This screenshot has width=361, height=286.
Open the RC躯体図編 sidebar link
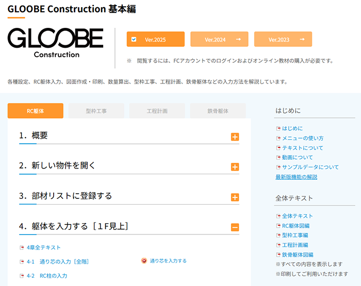296,226
